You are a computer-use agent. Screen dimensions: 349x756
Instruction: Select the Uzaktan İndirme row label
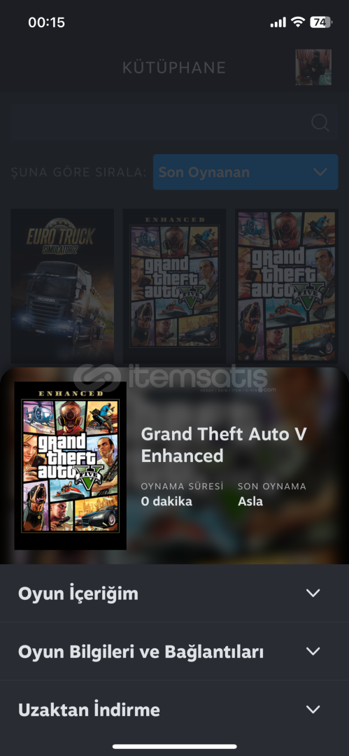(90, 710)
